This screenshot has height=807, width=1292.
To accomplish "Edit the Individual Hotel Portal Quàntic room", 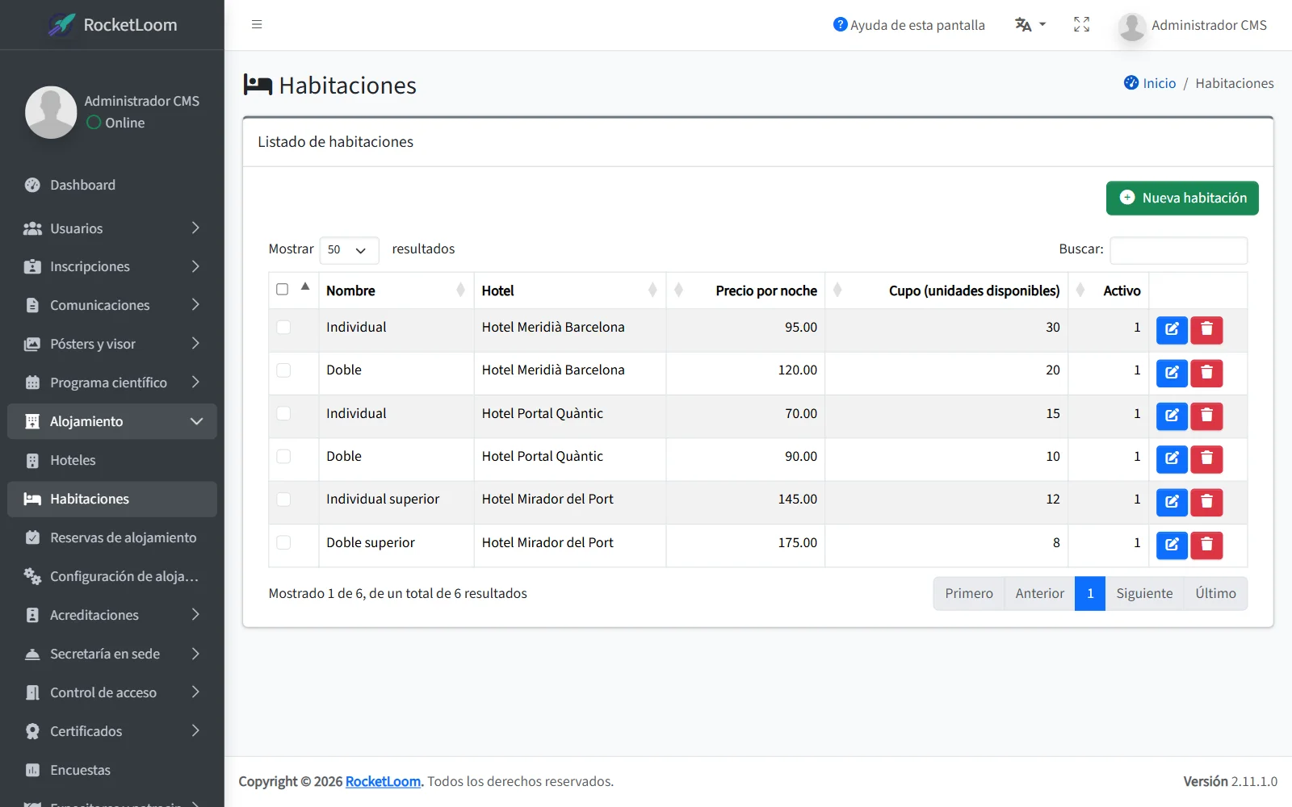I will coord(1172,416).
